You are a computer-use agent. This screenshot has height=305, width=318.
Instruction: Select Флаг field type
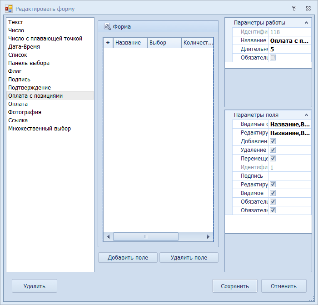50,71
